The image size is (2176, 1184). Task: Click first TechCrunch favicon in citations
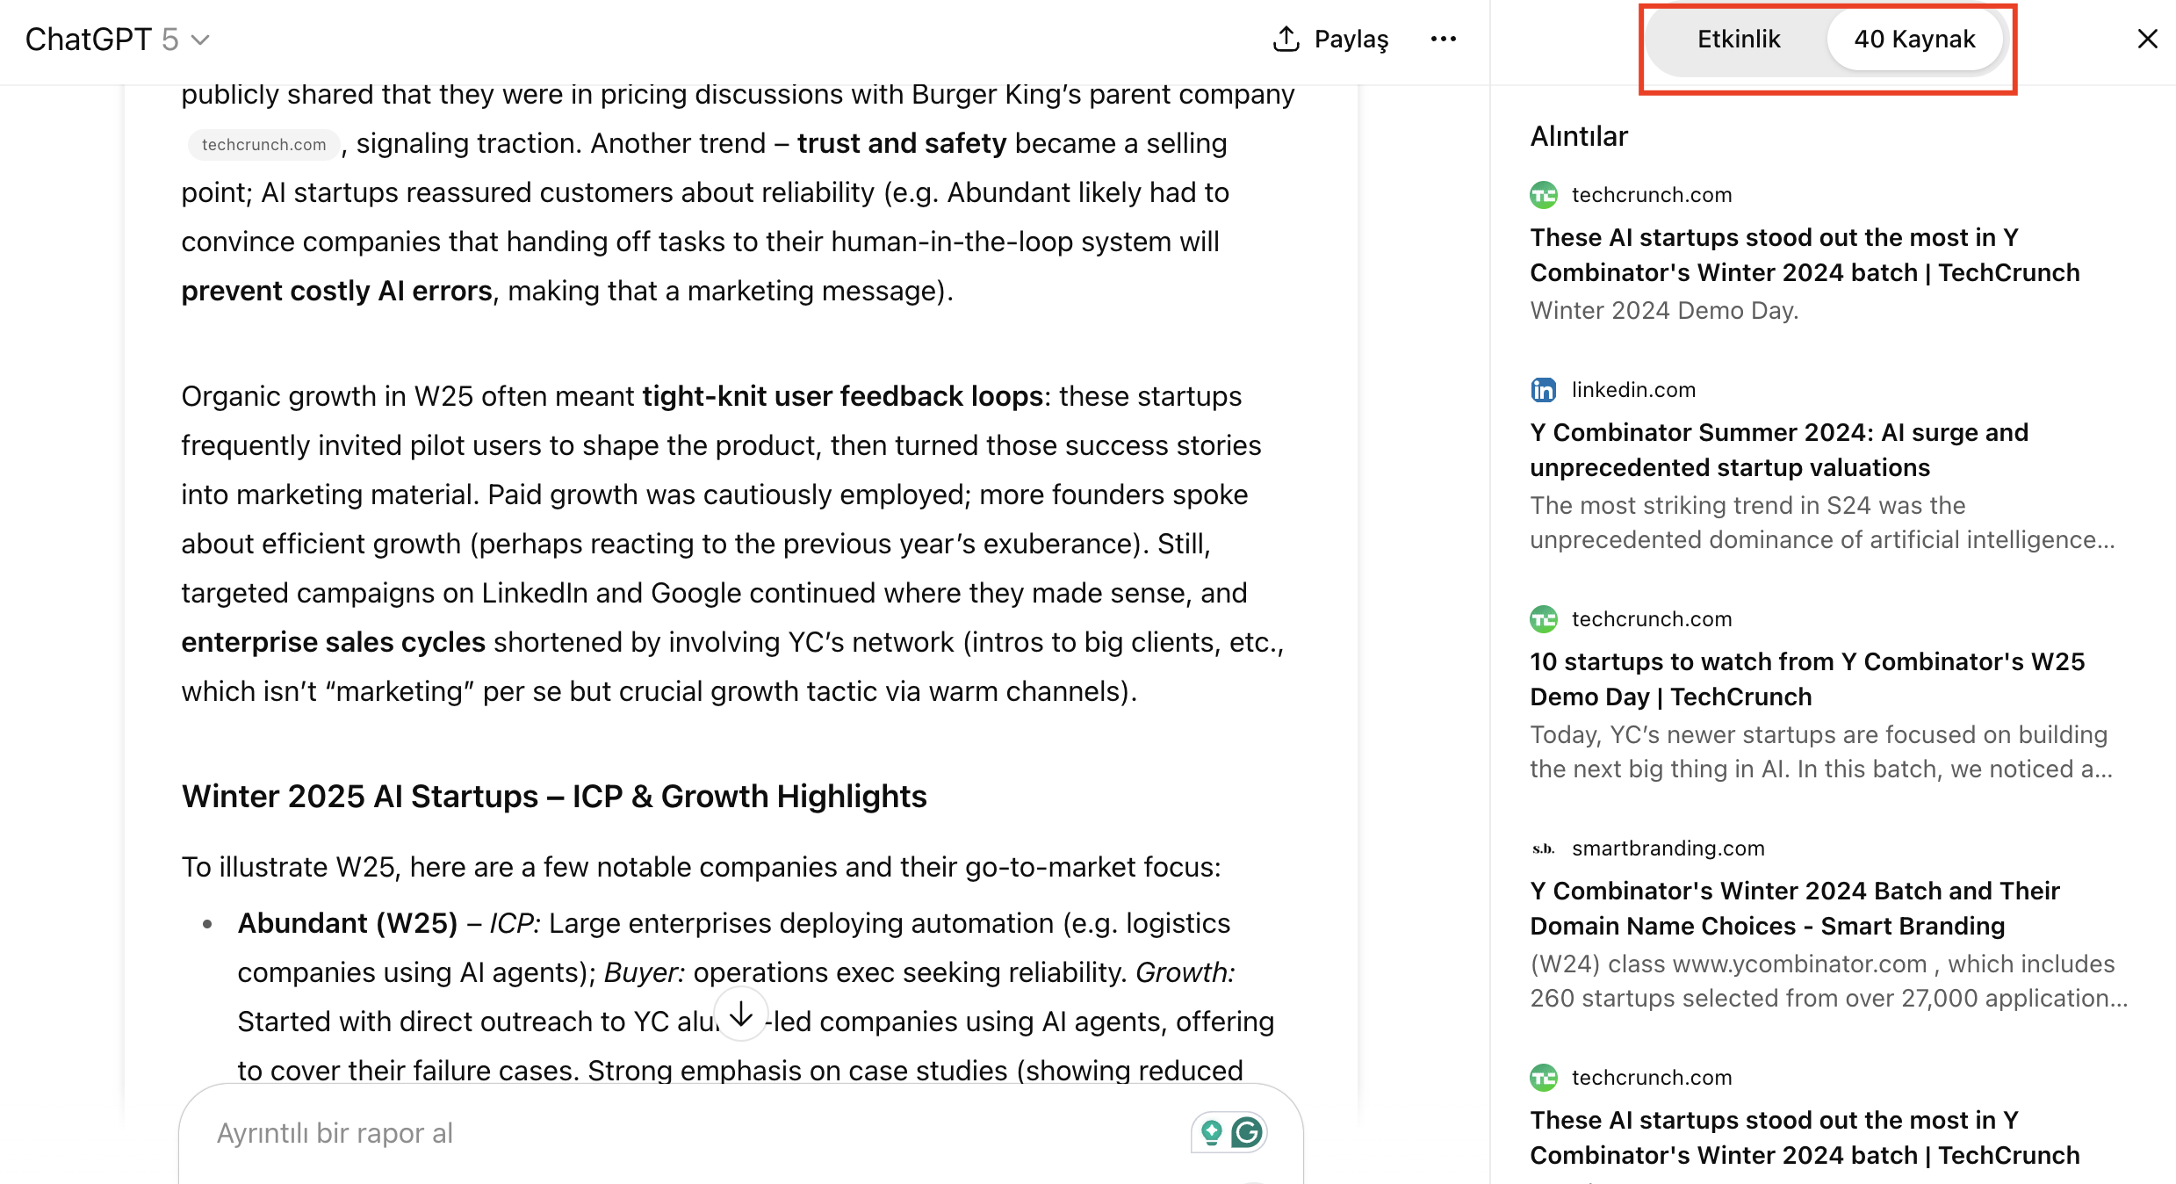pos(1543,195)
